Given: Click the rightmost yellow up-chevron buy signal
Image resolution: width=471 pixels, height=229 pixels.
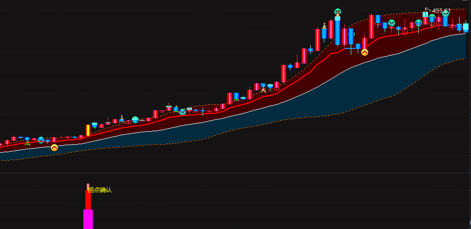Looking at the screenshot, I should pos(365,52).
